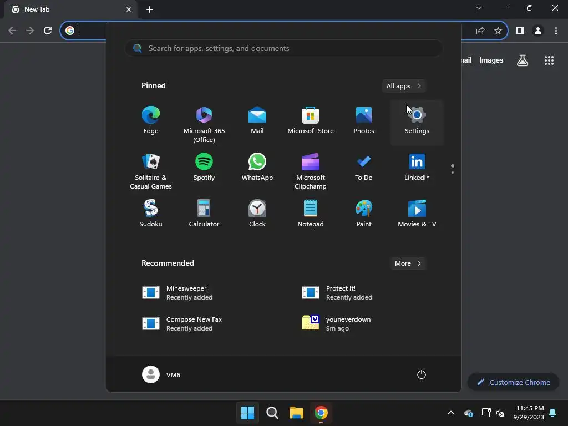Click the Start menu search box

tap(284, 48)
